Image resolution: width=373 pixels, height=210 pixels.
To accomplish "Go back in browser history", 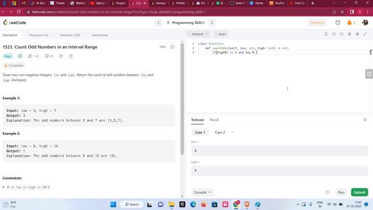I will (x=3, y=12).
